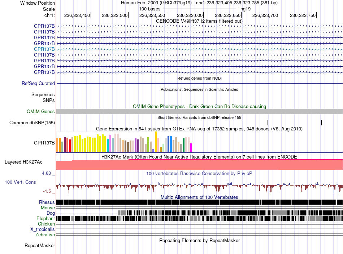Image resolution: width=343 pixels, height=254 pixels.
Task: Click the OMIM Genes track label
Action: 41,111
